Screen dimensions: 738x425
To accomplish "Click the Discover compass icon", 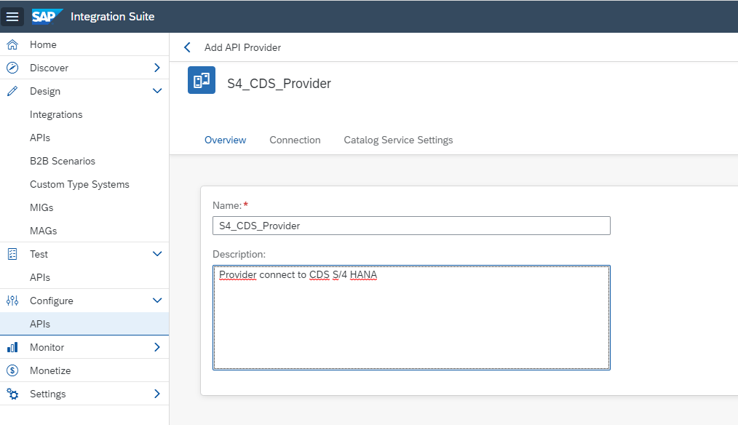I will point(12,68).
